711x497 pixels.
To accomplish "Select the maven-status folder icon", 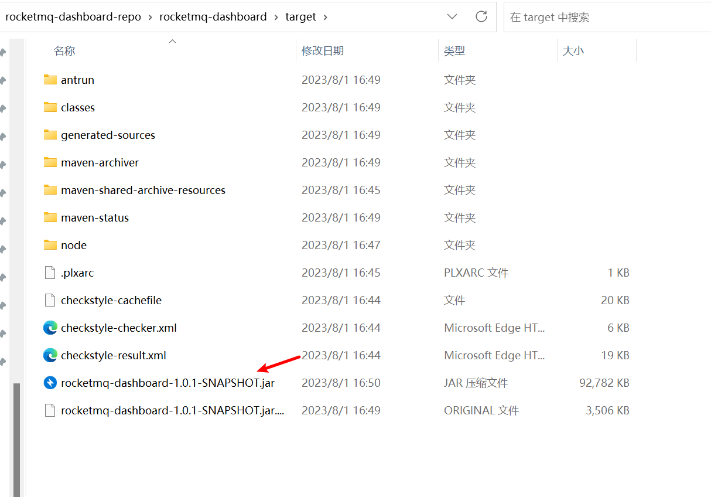I will pyautogui.click(x=50, y=217).
